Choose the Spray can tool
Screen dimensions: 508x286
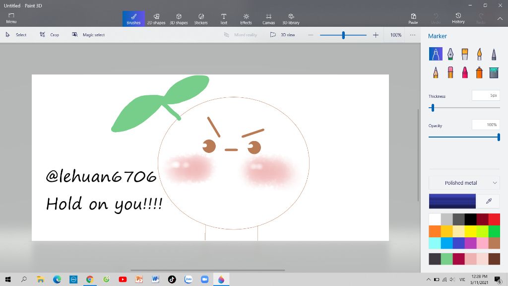[479, 72]
